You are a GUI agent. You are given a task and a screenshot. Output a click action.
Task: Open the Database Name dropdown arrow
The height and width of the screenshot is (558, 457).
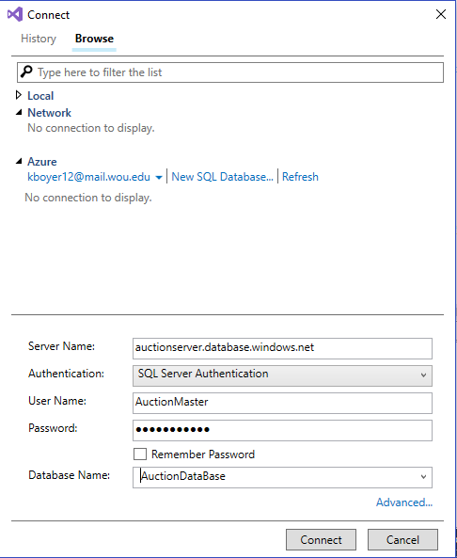click(x=423, y=477)
